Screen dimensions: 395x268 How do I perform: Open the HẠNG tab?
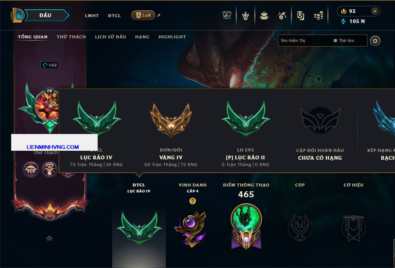(x=142, y=37)
